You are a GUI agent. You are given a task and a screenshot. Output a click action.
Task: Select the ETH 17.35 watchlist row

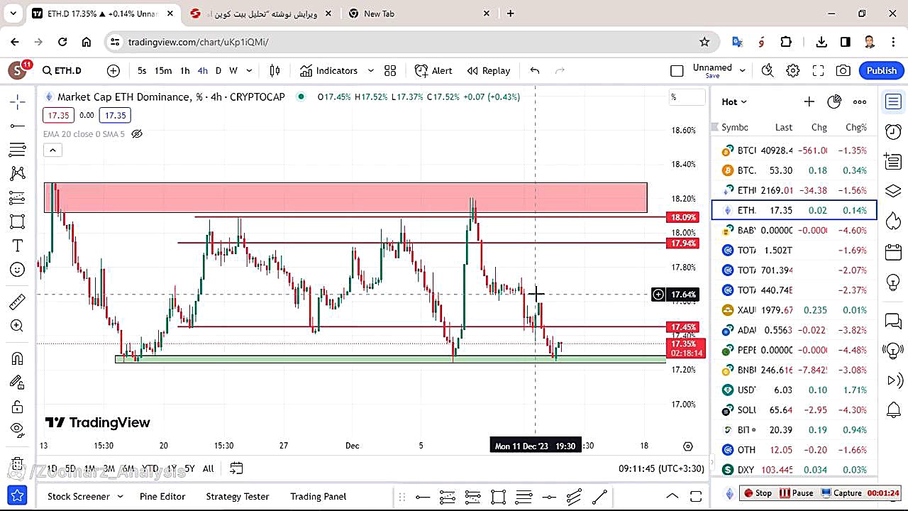[794, 210]
